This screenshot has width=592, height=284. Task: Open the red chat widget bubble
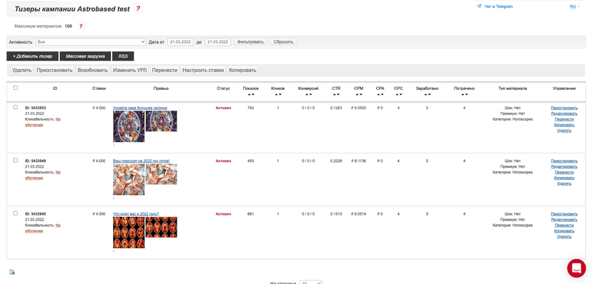[576, 268]
